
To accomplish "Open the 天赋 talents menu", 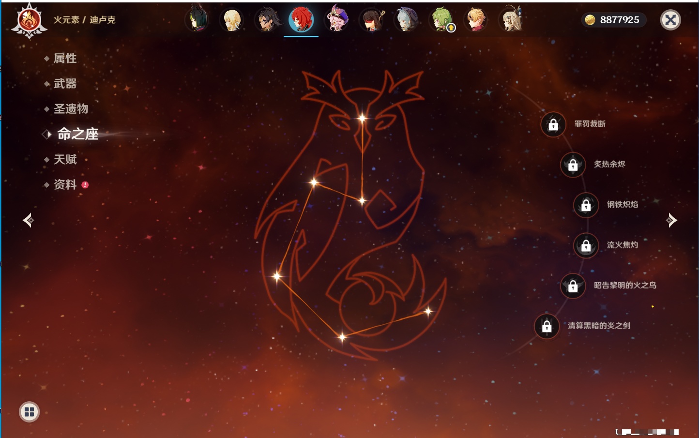I will coord(65,159).
